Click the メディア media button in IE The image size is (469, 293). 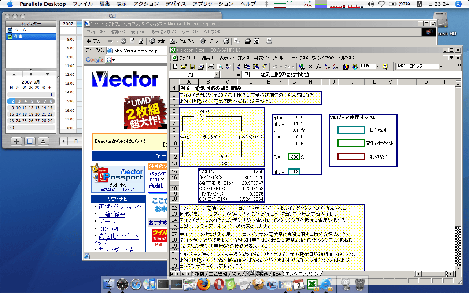point(209,41)
